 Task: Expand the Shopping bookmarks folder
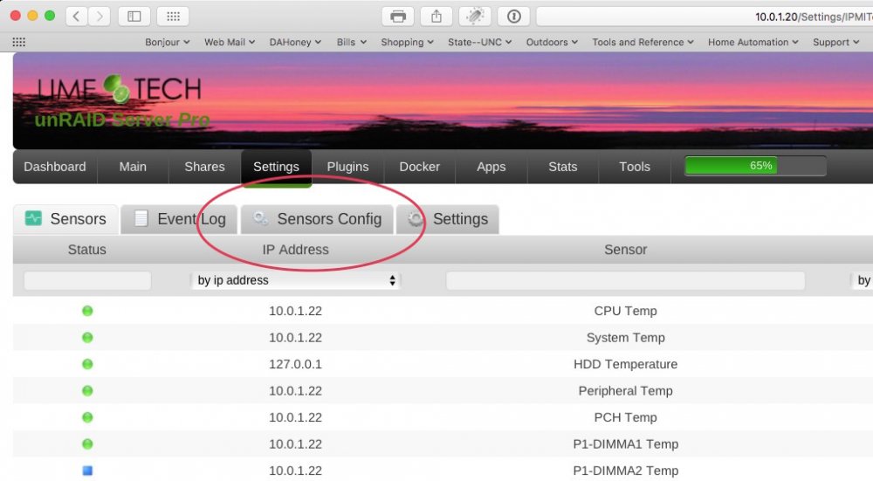[x=407, y=42]
